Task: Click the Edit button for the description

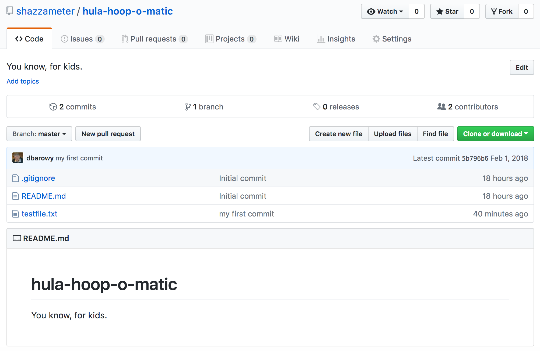Action: (x=521, y=67)
